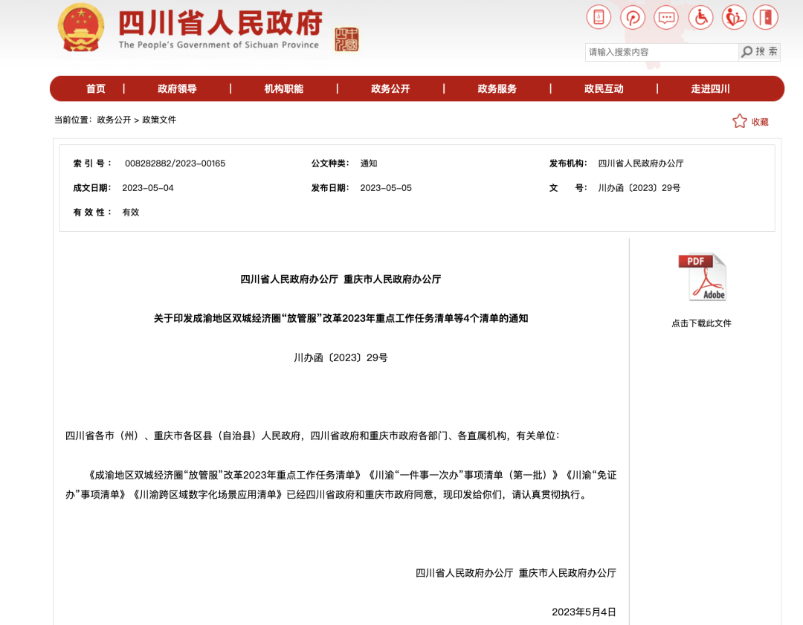The height and width of the screenshot is (625, 803).
Task: Open the wheelchair accessibility mode icon
Action: coord(700,17)
